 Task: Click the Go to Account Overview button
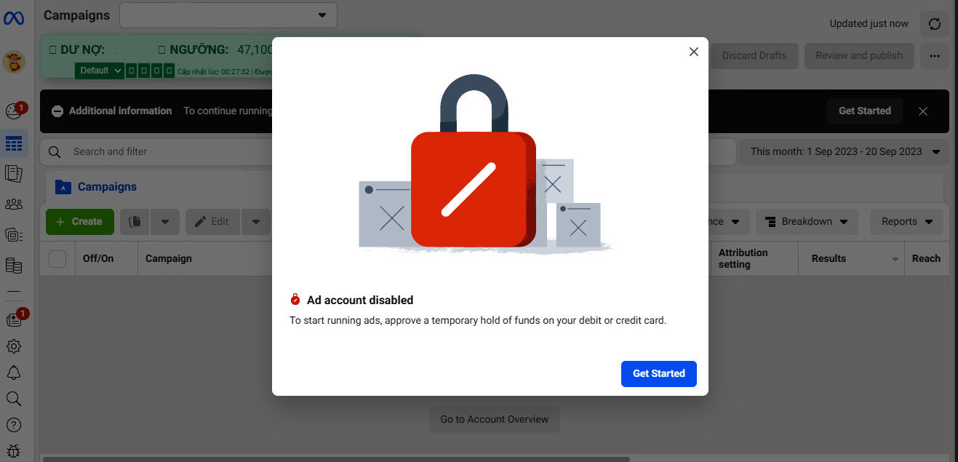[x=495, y=419]
